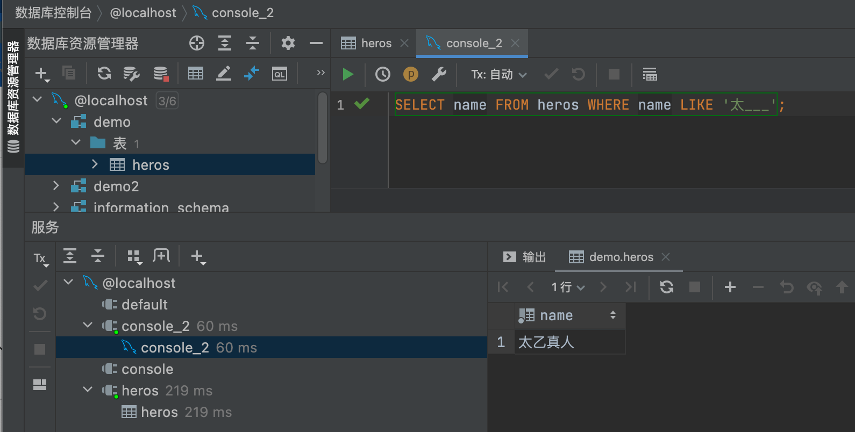Image resolution: width=855 pixels, height=432 pixels.
Task: Collapse the @localhost data source node
Action: point(37,99)
